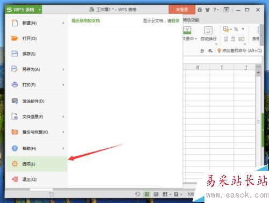
Task: Open the WPS 表格 button dropdown arrow
Action: 39,10
